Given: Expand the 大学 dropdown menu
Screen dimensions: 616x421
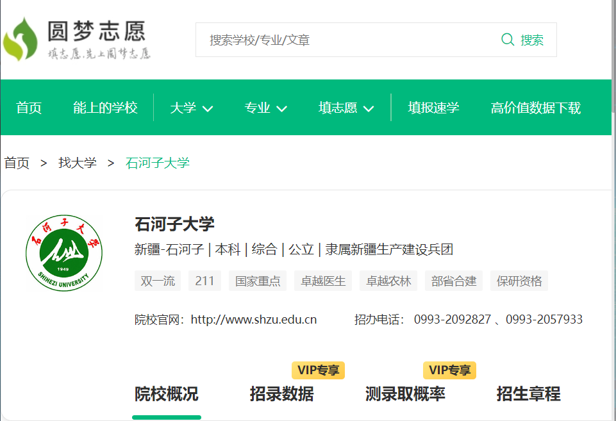Looking at the screenshot, I should coord(191,108).
